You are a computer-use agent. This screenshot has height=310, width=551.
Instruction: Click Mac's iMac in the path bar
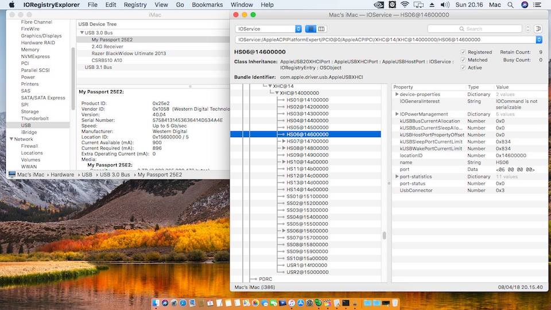[x=30, y=175]
